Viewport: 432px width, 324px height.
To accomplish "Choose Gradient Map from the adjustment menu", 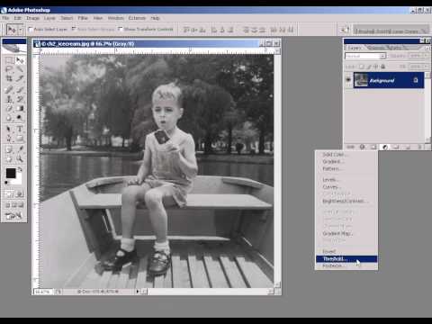I will pos(346,233).
